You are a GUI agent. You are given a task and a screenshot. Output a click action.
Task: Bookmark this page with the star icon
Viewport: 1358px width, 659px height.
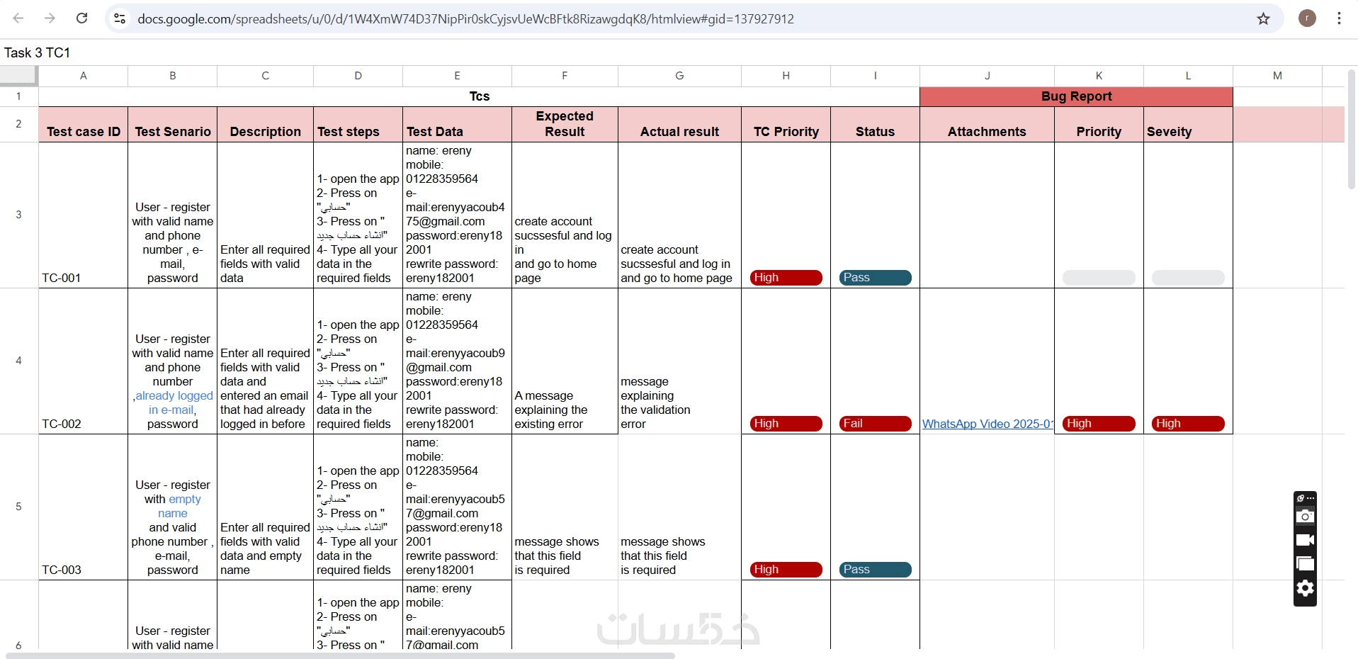1263,18
